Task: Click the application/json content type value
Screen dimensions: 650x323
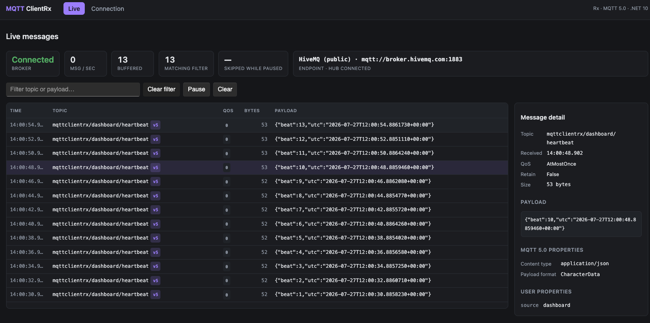Action: (585, 263)
